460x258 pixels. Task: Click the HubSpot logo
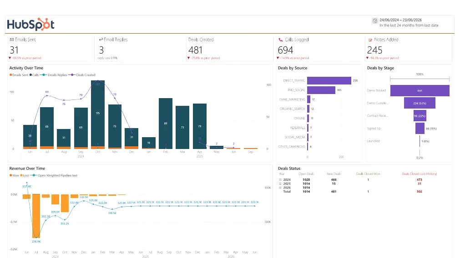[x=31, y=25]
